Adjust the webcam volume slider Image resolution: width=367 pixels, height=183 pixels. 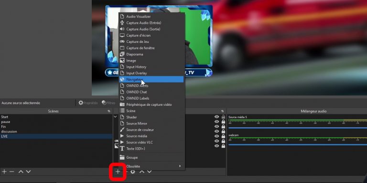tap(298, 145)
